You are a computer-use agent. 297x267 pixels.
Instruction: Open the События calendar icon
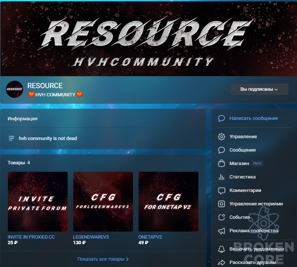pos(222,217)
